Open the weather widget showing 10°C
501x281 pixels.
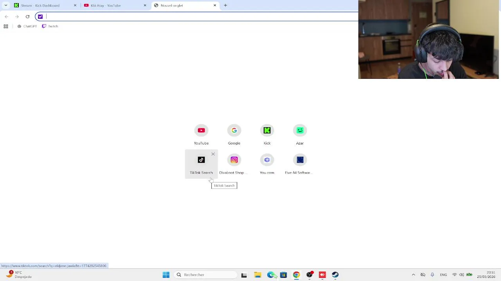[19, 275]
